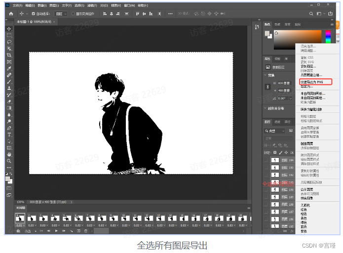Delete frame trash icon in timeline
This screenshot has height=253, width=343.
coord(86,231)
